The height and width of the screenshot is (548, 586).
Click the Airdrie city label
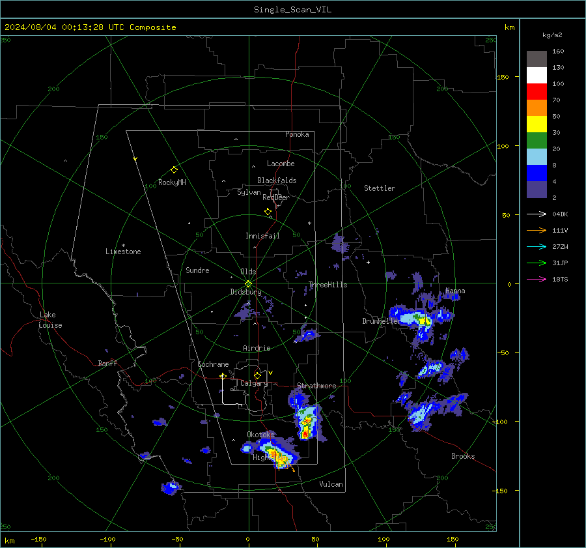(x=257, y=348)
